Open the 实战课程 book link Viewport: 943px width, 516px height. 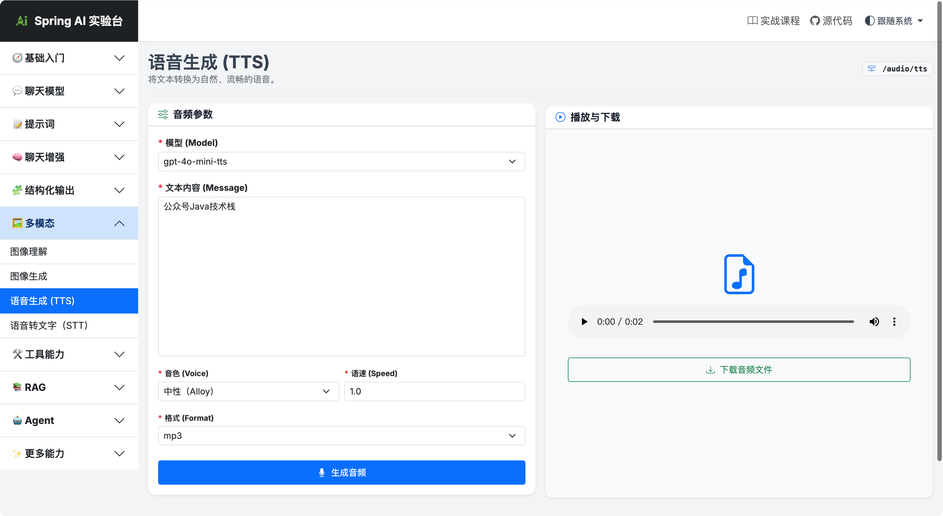(773, 21)
